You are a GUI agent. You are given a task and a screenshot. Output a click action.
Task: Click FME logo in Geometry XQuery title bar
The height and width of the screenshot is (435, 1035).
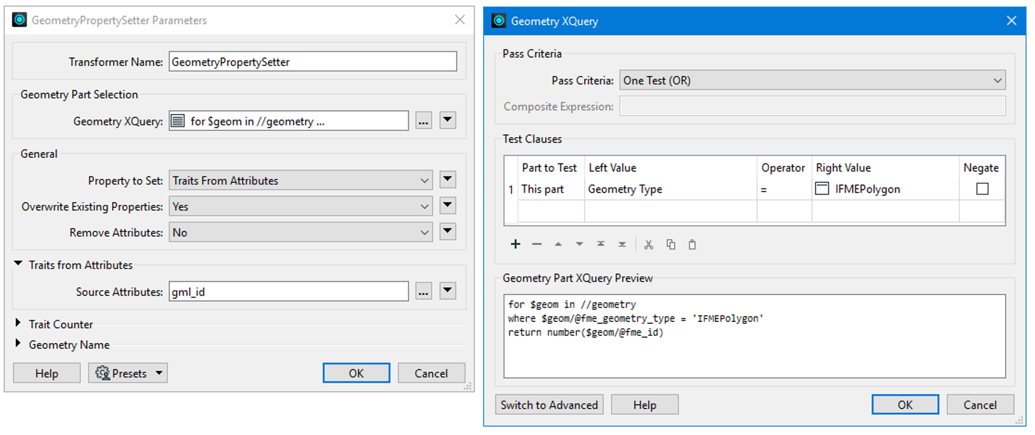tap(498, 21)
